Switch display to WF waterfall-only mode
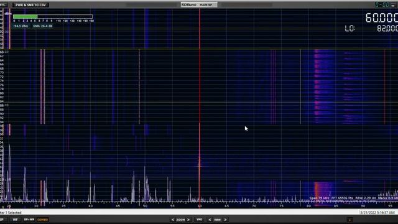 click(x=15, y=220)
